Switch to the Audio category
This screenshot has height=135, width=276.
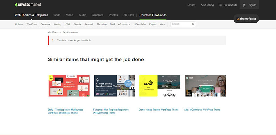tap(82, 15)
